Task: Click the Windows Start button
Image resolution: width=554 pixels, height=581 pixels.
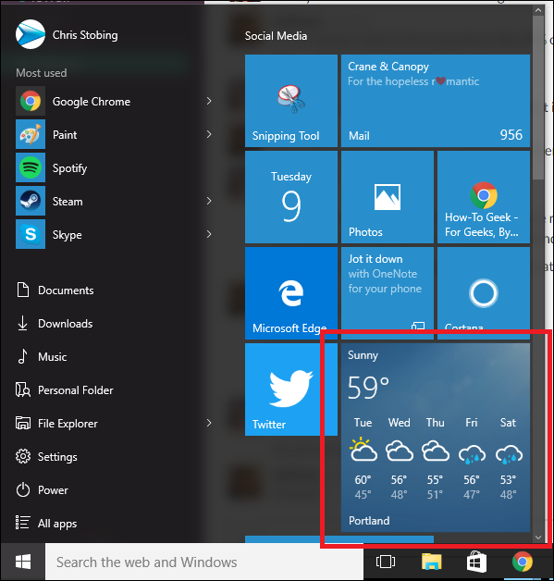Action: pos(23,562)
